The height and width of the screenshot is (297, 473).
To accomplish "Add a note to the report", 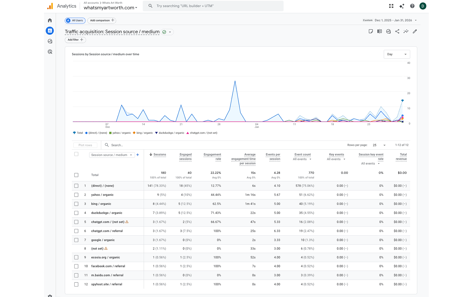I will pos(371,31).
